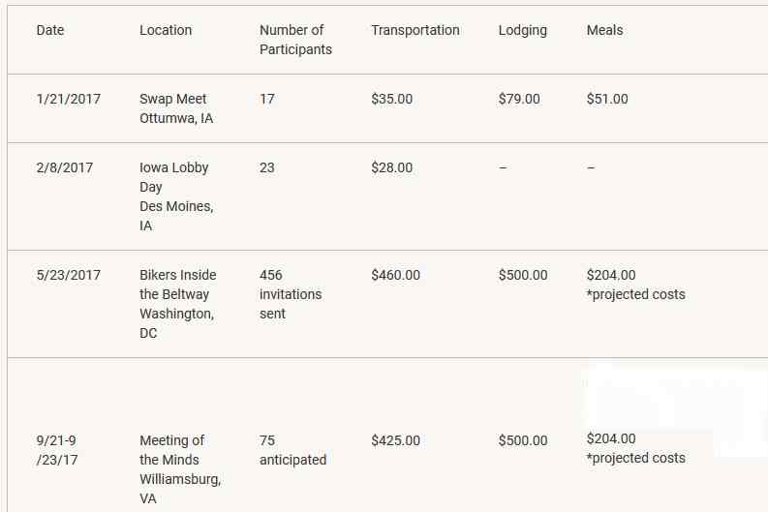Select the 5/23/2017 date cell
Screen dimensions: 768x512
pos(69,275)
